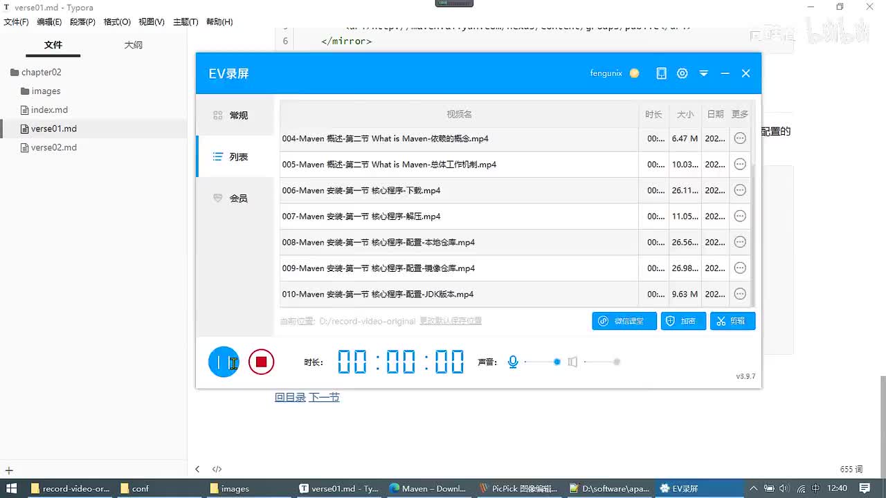Select 006-Maven 核心程序-下载.mp4 row
The height and width of the screenshot is (498, 886).
point(515,190)
